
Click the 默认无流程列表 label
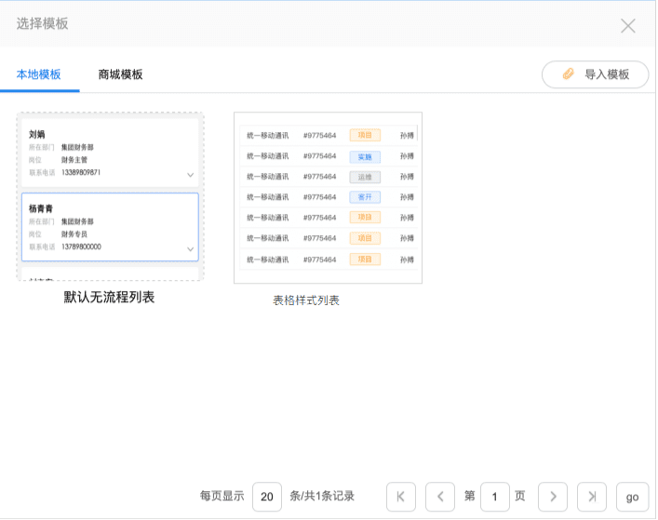click(x=109, y=297)
